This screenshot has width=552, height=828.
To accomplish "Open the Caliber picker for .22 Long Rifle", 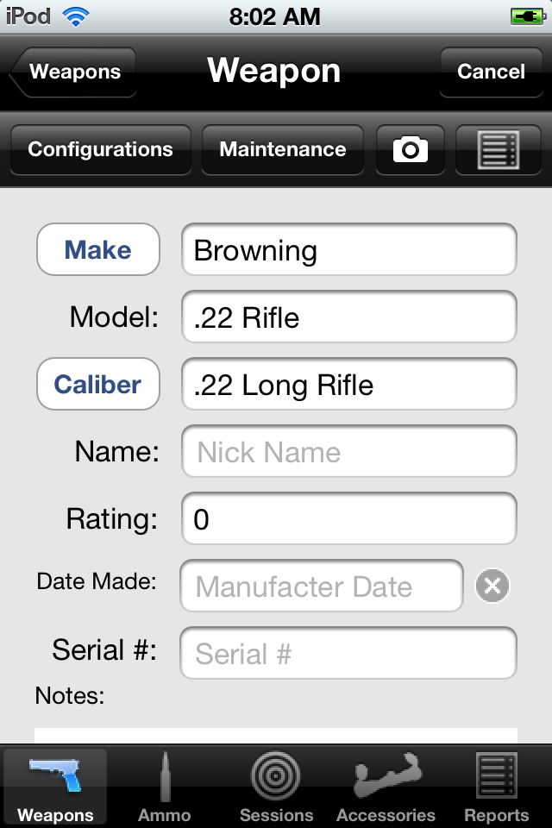I will click(97, 384).
